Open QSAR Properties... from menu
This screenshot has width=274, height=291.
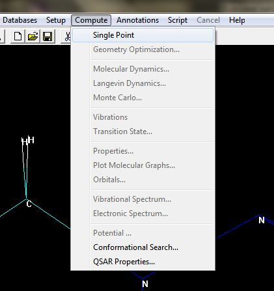[143, 262]
